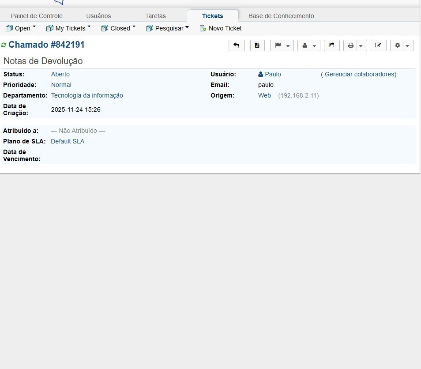Refresh ticket with the green reload icon
Viewport: 421px width, 369px height.
tap(4, 45)
